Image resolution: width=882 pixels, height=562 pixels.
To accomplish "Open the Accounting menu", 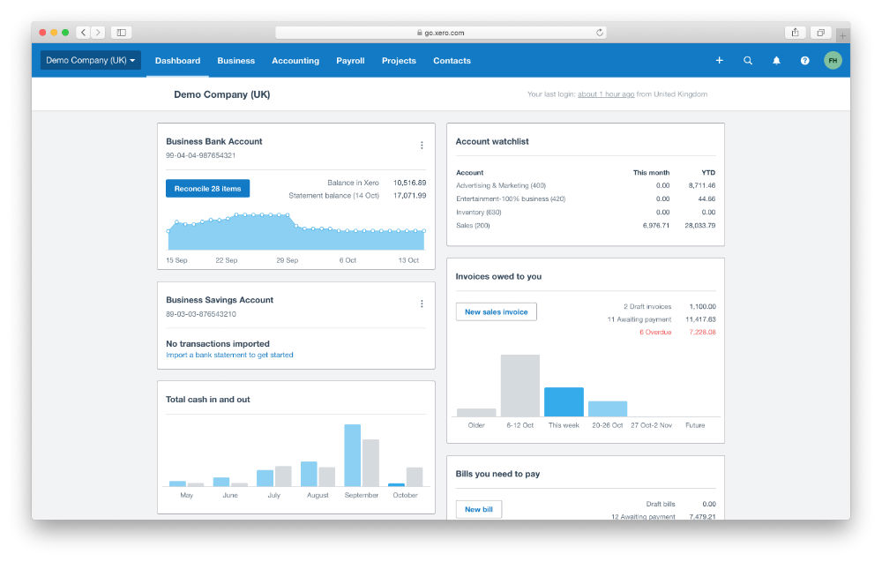I will (295, 61).
